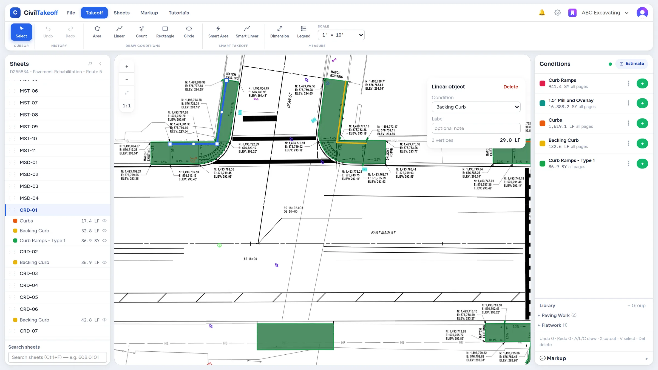Image resolution: width=658 pixels, height=370 pixels.
Task: Pin the Sheets panel
Action: coord(90,64)
